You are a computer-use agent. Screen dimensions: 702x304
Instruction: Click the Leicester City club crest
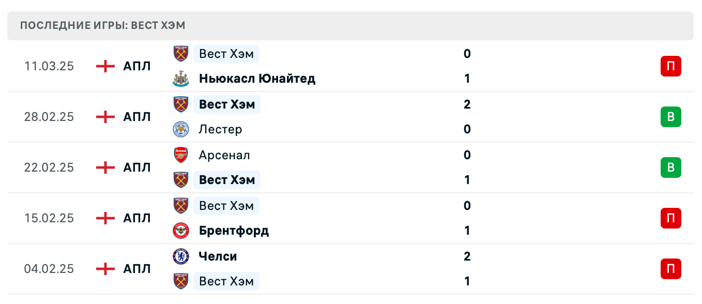[x=180, y=129]
